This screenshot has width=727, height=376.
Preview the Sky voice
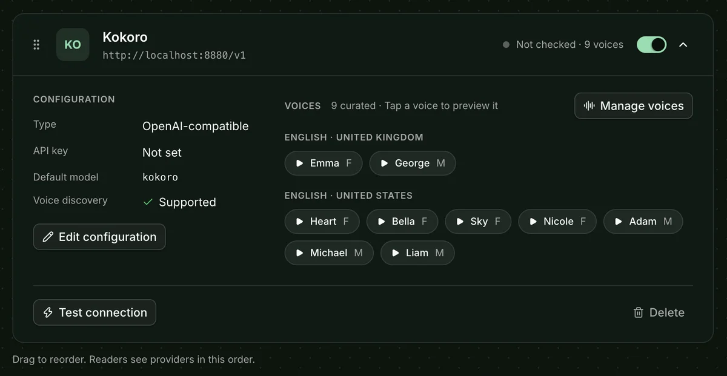[x=478, y=222]
